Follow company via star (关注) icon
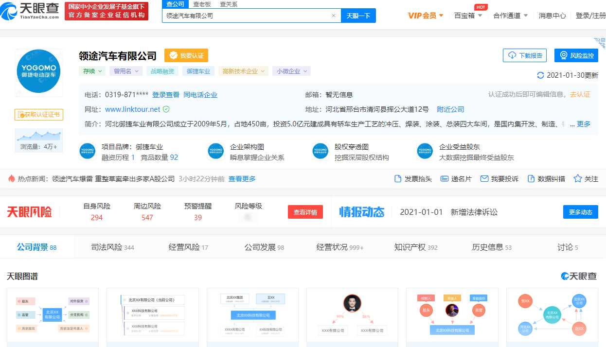This screenshot has height=347, width=606. [578, 179]
